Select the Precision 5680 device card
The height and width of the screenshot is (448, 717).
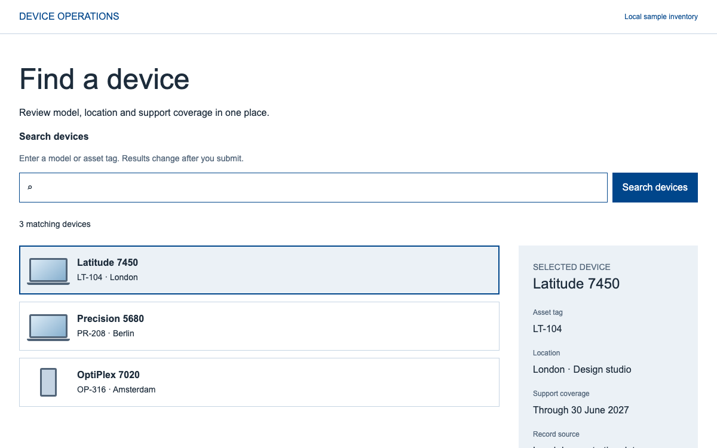click(259, 326)
